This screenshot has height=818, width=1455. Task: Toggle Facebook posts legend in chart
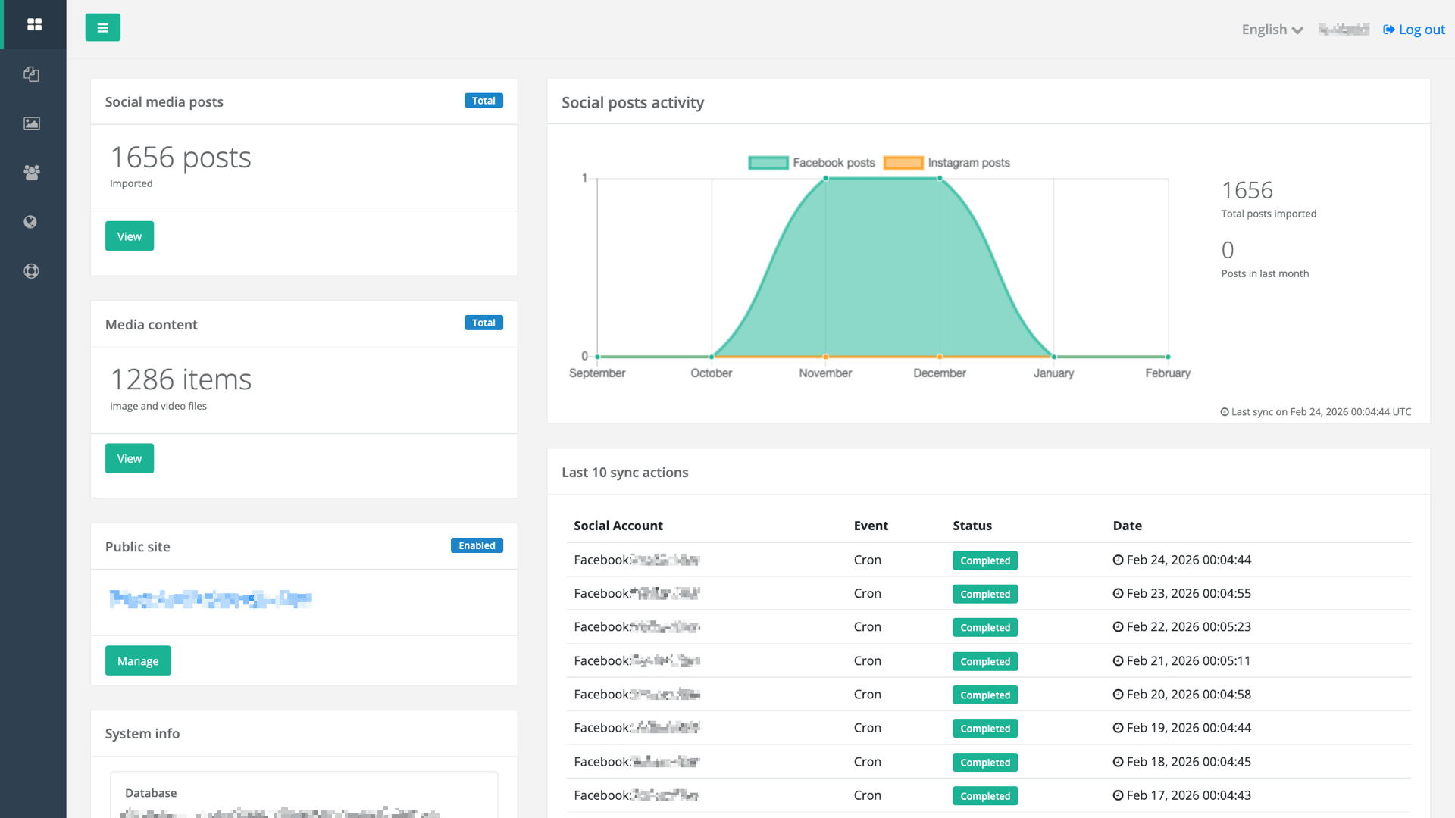pyautogui.click(x=811, y=163)
